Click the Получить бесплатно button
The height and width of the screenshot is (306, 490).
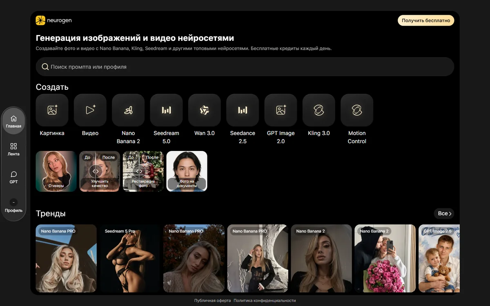click(426, 20)
